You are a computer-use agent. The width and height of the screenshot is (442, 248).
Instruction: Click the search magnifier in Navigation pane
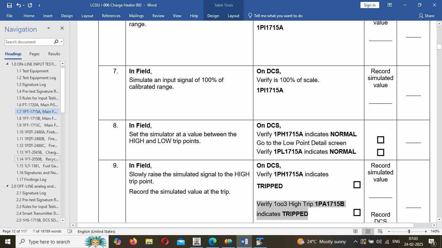tap(56, 42)
